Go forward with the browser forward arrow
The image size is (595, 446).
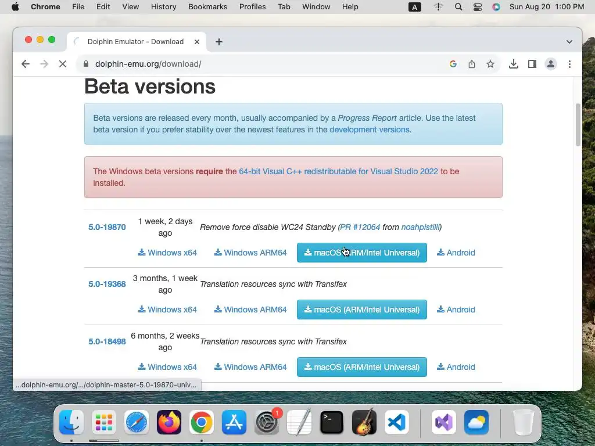click(44, 64)
